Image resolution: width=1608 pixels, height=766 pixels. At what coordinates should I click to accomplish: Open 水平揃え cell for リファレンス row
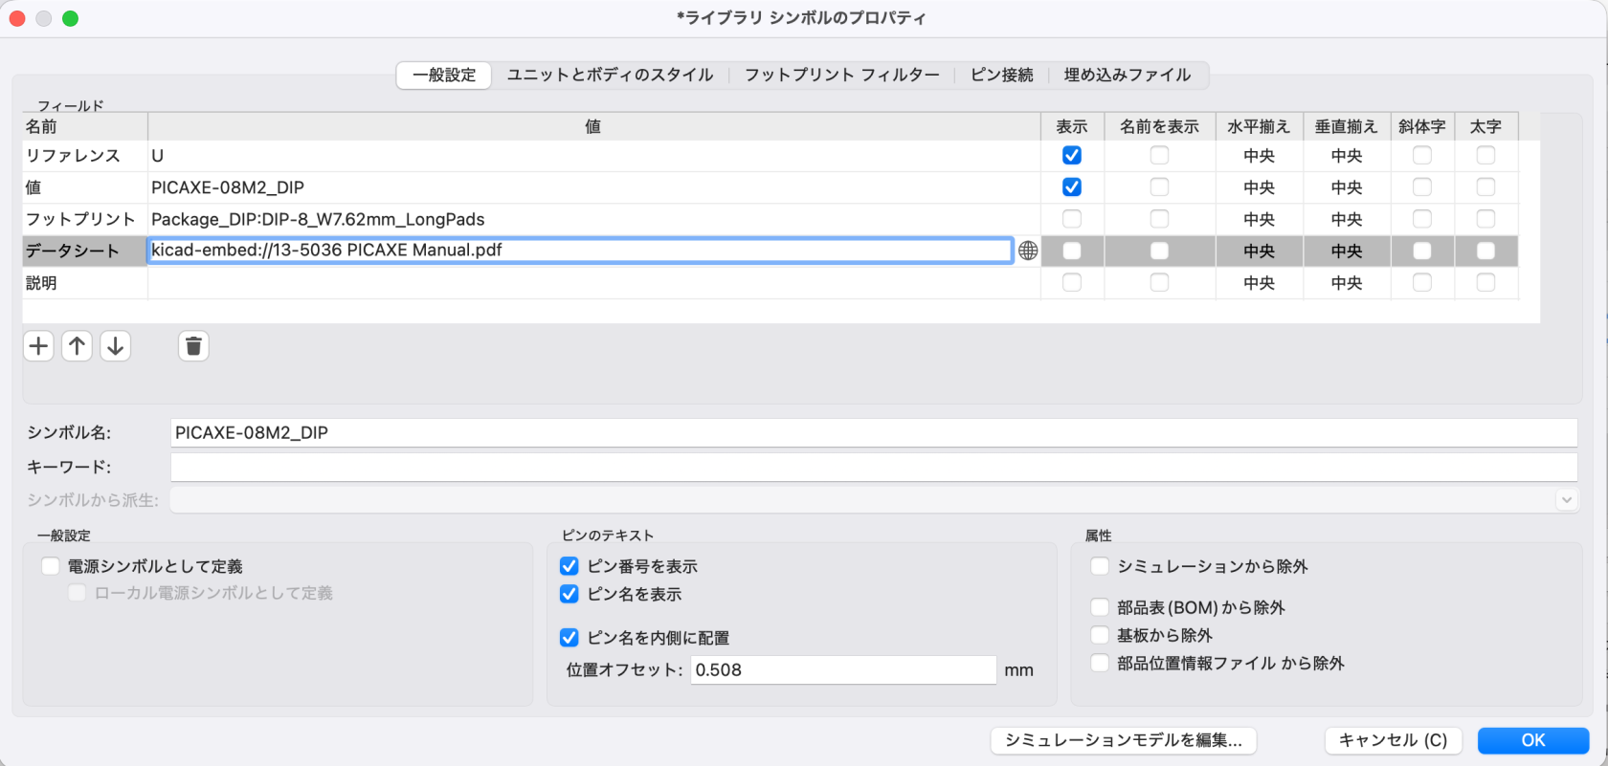1259,156
